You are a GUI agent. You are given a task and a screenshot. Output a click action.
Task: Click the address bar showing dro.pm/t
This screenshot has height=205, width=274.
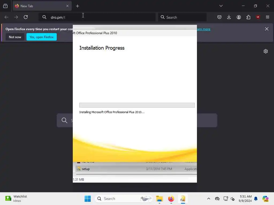pos(97,17)
